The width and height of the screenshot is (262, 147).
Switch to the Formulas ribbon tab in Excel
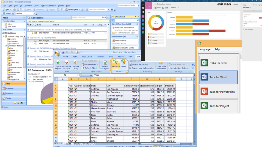click(x=100, y=57)
